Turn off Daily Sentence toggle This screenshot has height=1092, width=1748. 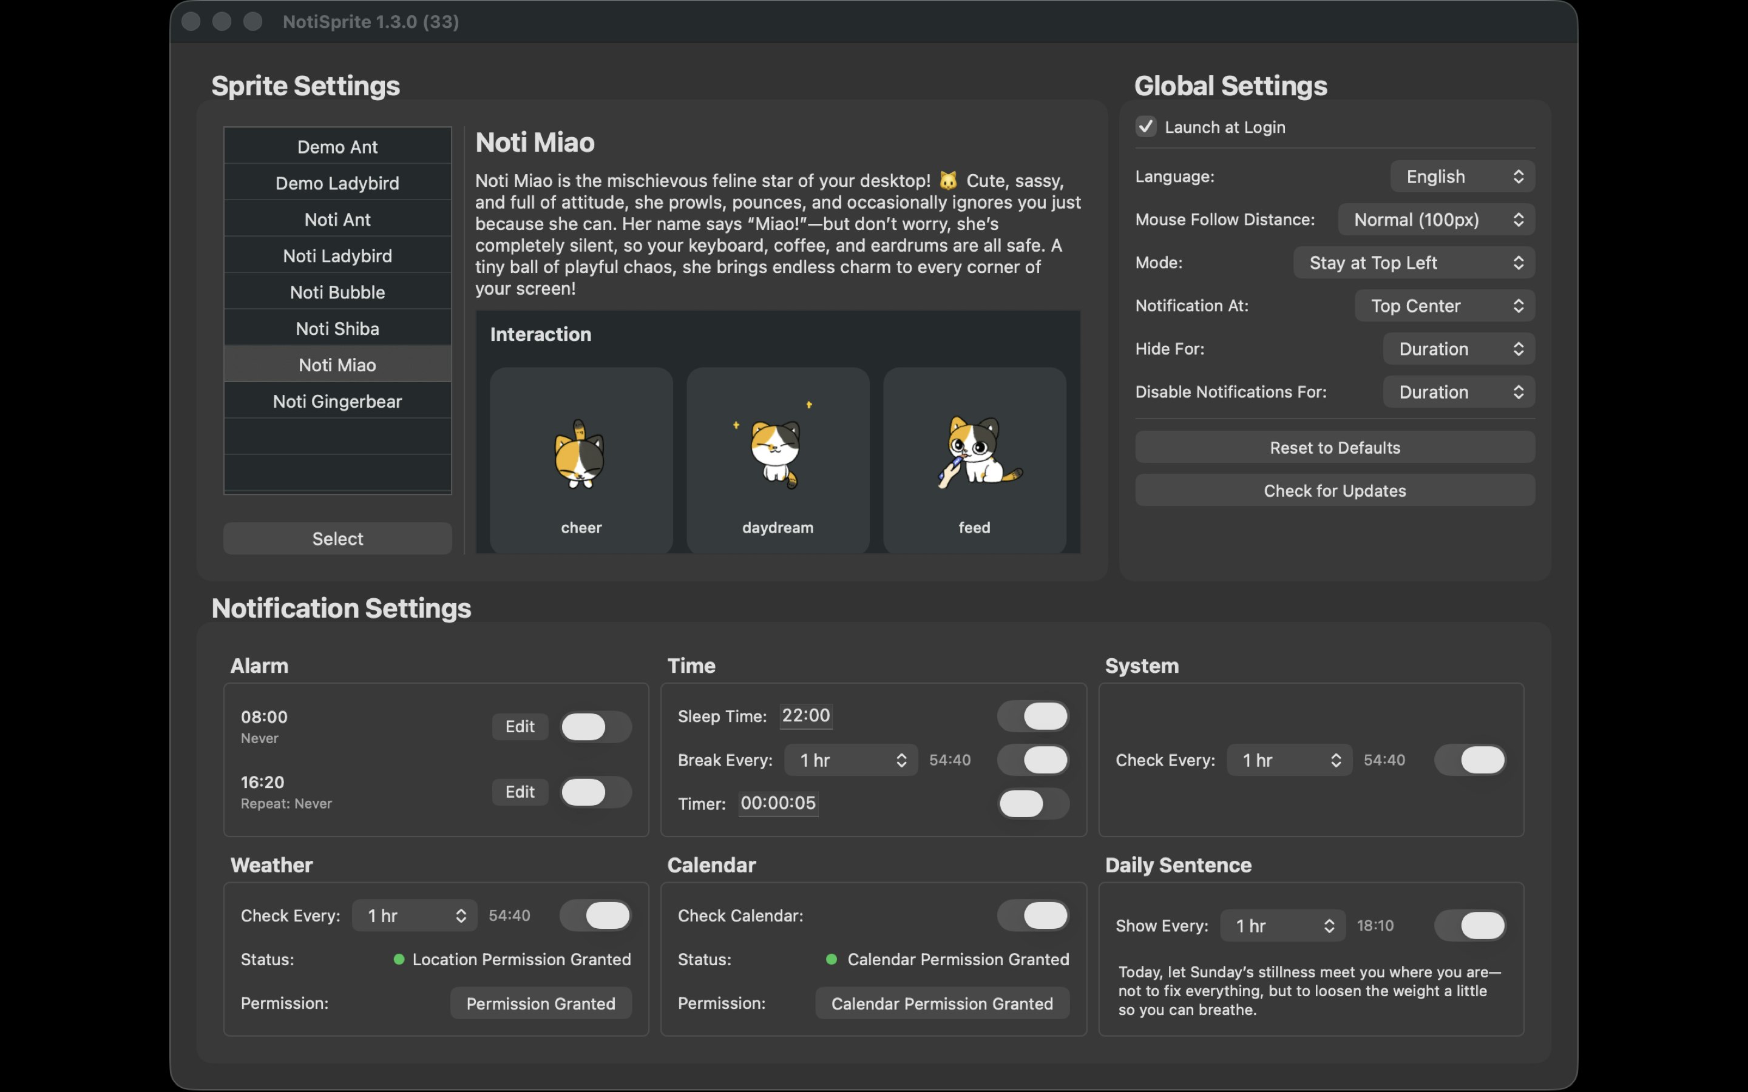point(1470,925)
